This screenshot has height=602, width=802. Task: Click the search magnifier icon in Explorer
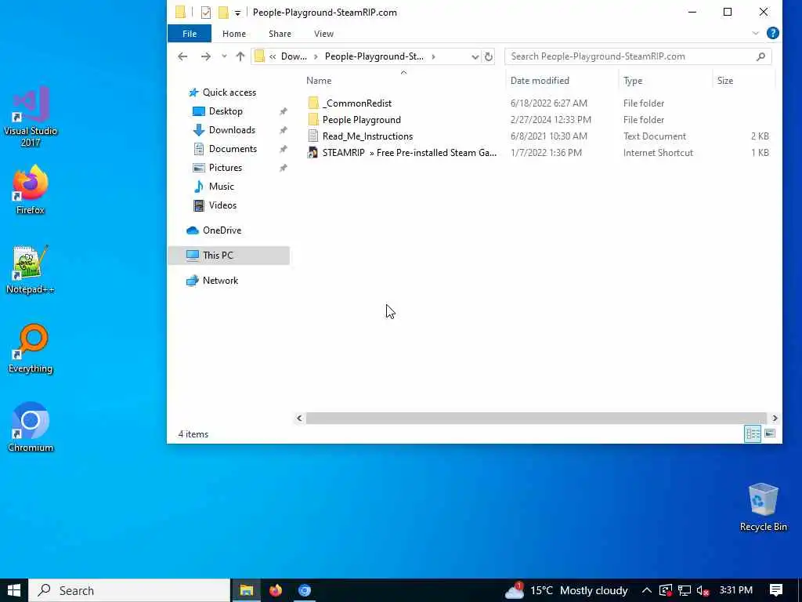pyautogui.click(x=760, y=56)
